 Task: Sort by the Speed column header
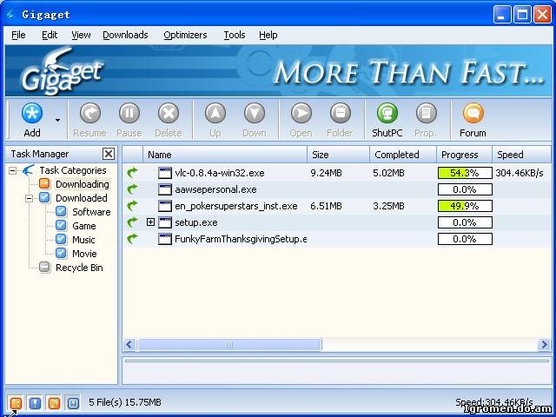point(521,155)
